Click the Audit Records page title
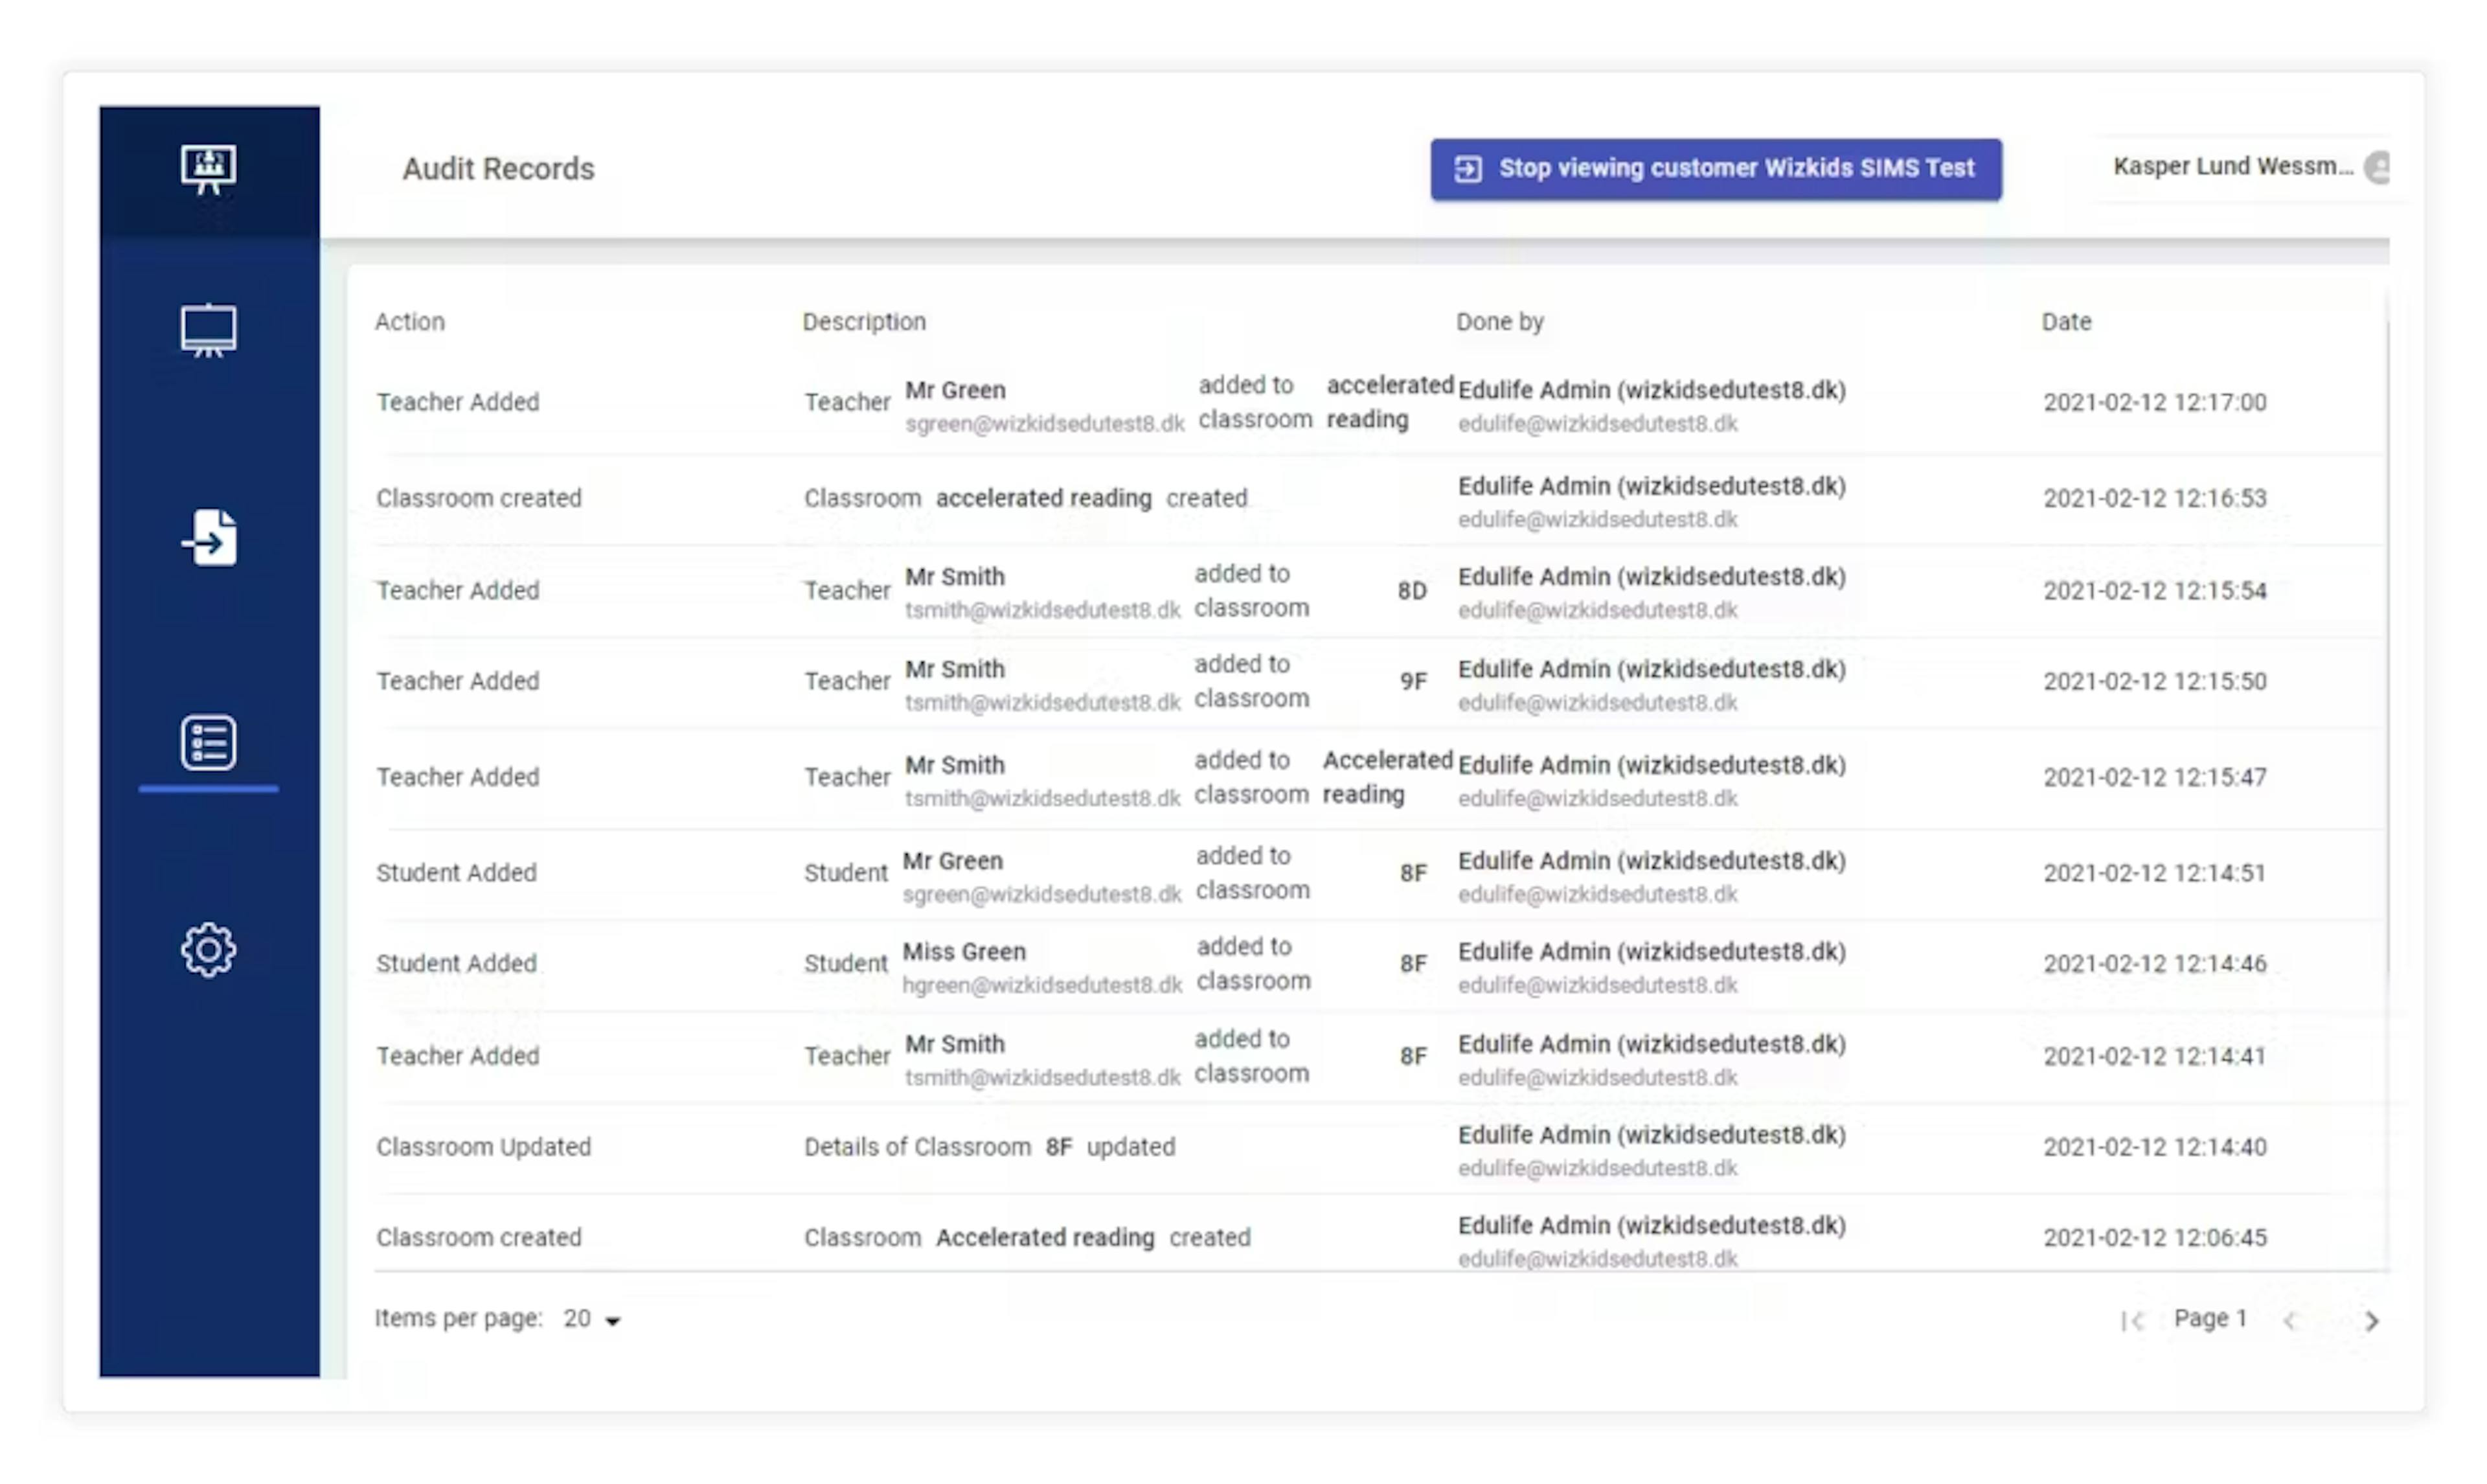This screenshot has height=1484, width=2487. (498, 169)
